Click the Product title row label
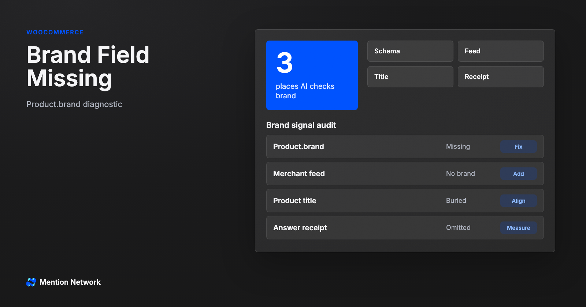Viewport: 586px width, 307px height. pos(294,201)
